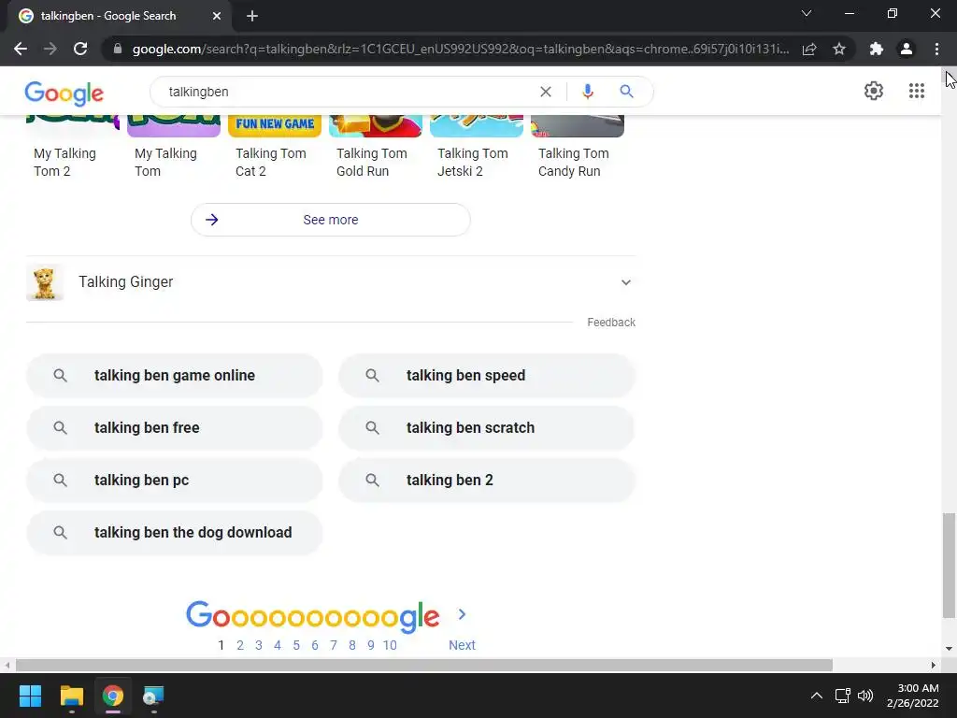Open File Explorer from the taskbar

pos(71,696)
